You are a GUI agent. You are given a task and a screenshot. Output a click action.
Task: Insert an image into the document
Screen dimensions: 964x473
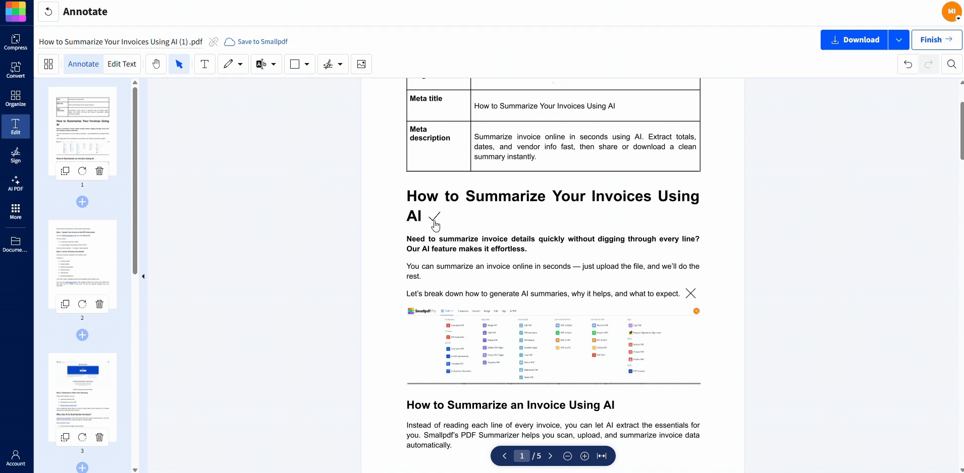[361, 64]
